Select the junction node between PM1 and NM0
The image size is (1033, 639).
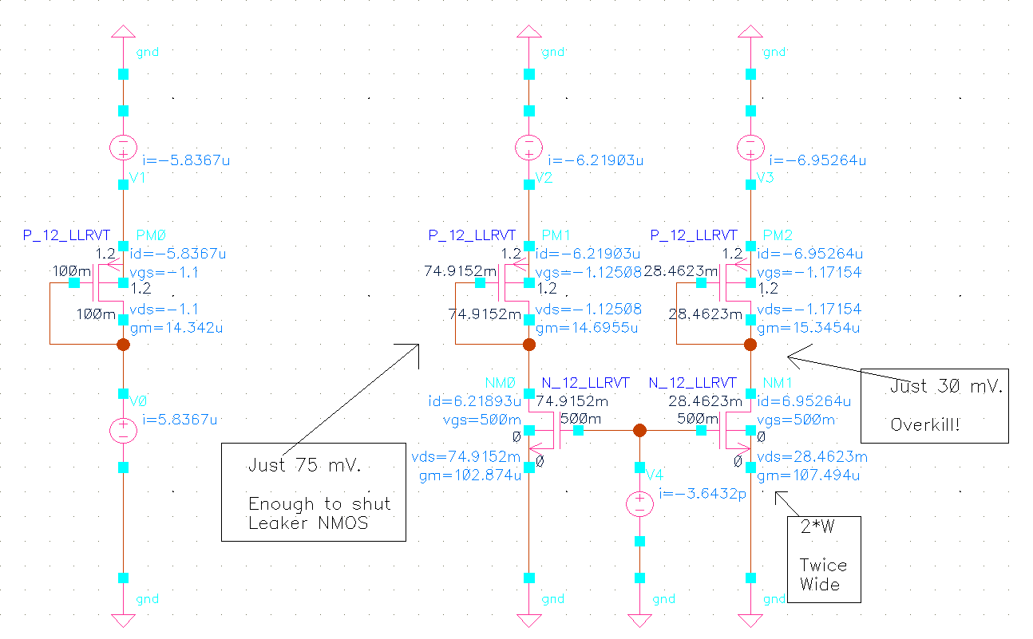click(528, 345)
